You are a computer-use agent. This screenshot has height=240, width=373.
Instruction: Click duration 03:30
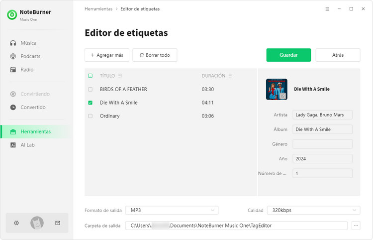[x=208, y=89]
